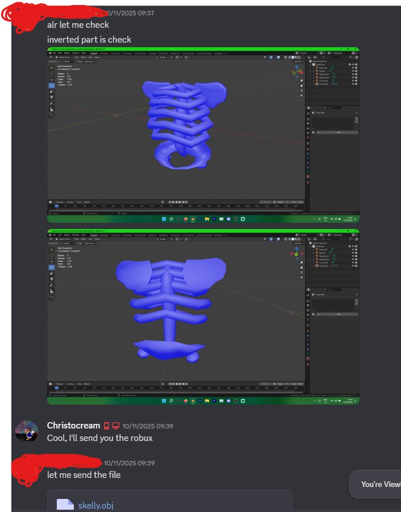
Task: Open the Window menu in top Blender screenshot
Action: point(76,53)
